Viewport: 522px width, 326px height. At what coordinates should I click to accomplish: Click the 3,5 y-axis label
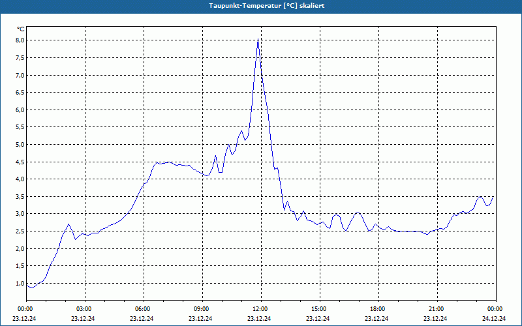[x=20, y=197]
